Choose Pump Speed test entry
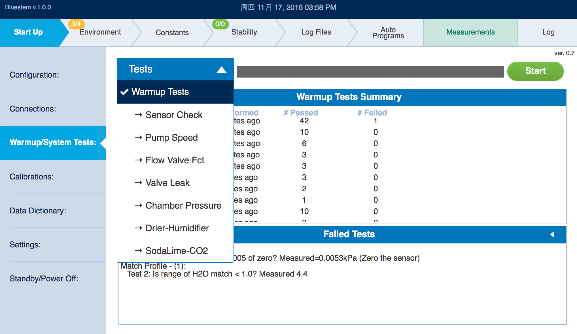Image resolution: width=577 pixels, height=334 pixels. pos(171,138)
